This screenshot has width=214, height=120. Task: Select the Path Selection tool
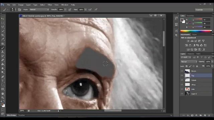point(3,85)
